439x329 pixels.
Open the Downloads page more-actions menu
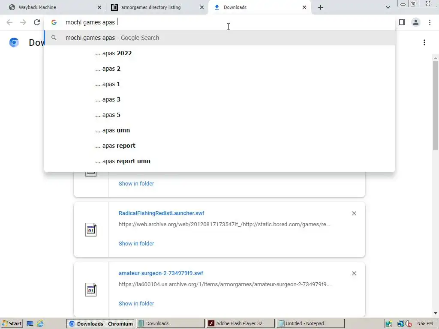[x=424, y=42]
